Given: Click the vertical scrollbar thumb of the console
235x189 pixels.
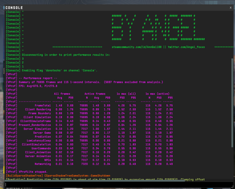Looking at the screenshot, I should click(232, 103).
